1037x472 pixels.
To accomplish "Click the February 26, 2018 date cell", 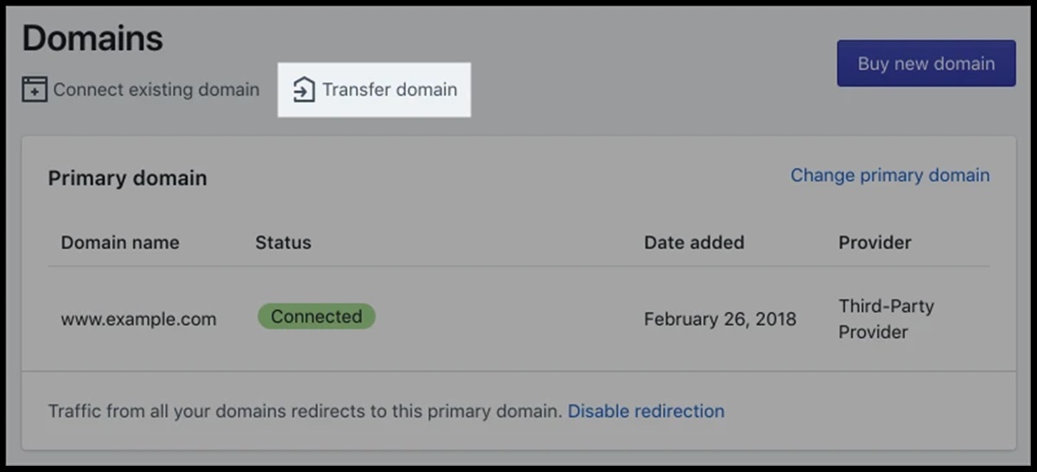I will [720, 319].
